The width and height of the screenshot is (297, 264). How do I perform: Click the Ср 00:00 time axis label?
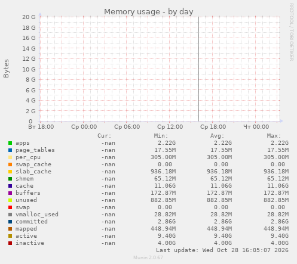(x=84, y=127)
